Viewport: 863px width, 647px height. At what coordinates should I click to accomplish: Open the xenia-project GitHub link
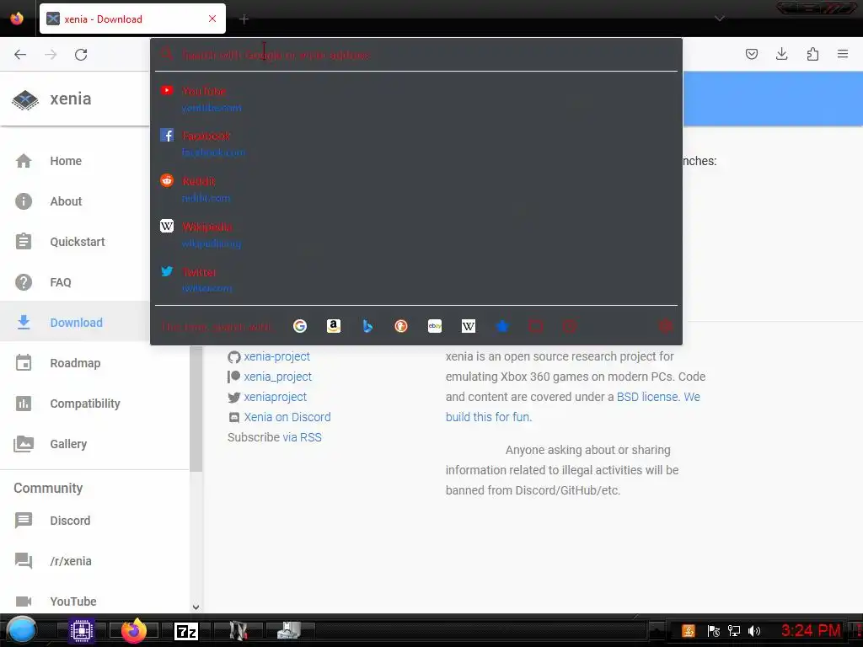[276, 356]
